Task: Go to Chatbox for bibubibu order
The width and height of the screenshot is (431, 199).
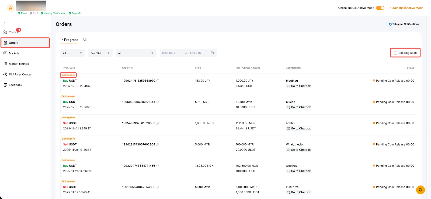Action: click(299, 86)
